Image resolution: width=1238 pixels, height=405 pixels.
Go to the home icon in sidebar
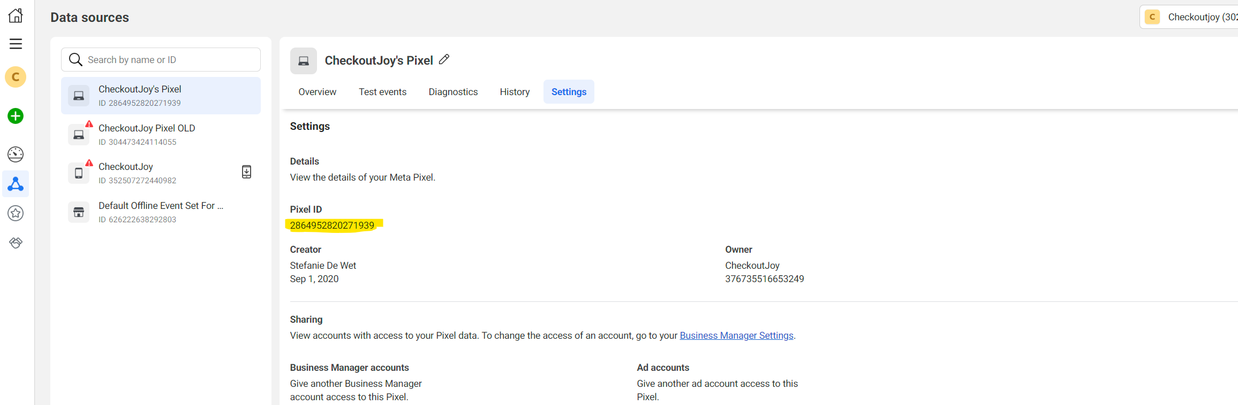pyautogui.click(x=16, y=15)
